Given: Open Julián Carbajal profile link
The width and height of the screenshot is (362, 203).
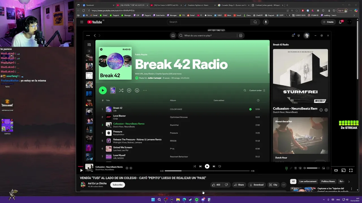Looking at the screenshot, I should (154, 78).
